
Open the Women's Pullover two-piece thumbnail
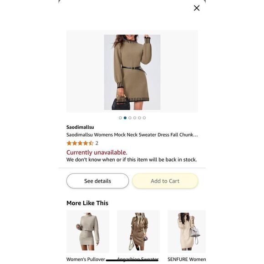tap(88, 232)
